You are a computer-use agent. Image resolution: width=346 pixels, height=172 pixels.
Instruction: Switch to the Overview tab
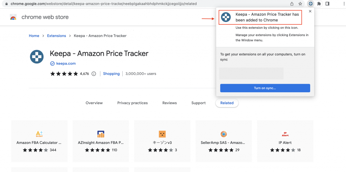pyautogui.click(x=94, y=103)
